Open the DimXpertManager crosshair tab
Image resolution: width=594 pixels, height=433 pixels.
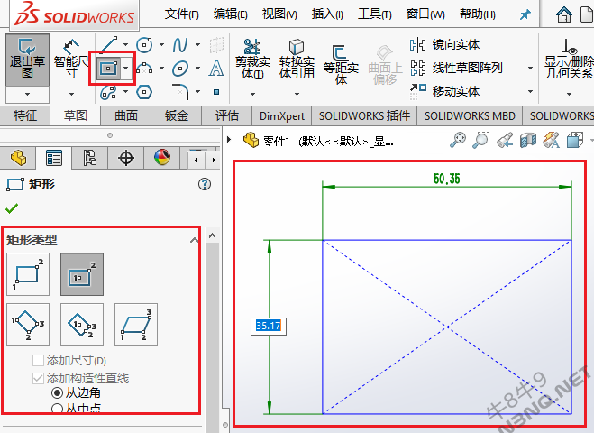126,158
